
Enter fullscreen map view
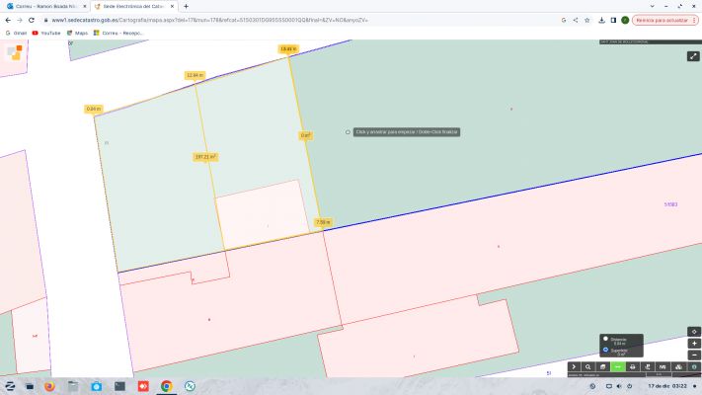(x=693, y=56)
